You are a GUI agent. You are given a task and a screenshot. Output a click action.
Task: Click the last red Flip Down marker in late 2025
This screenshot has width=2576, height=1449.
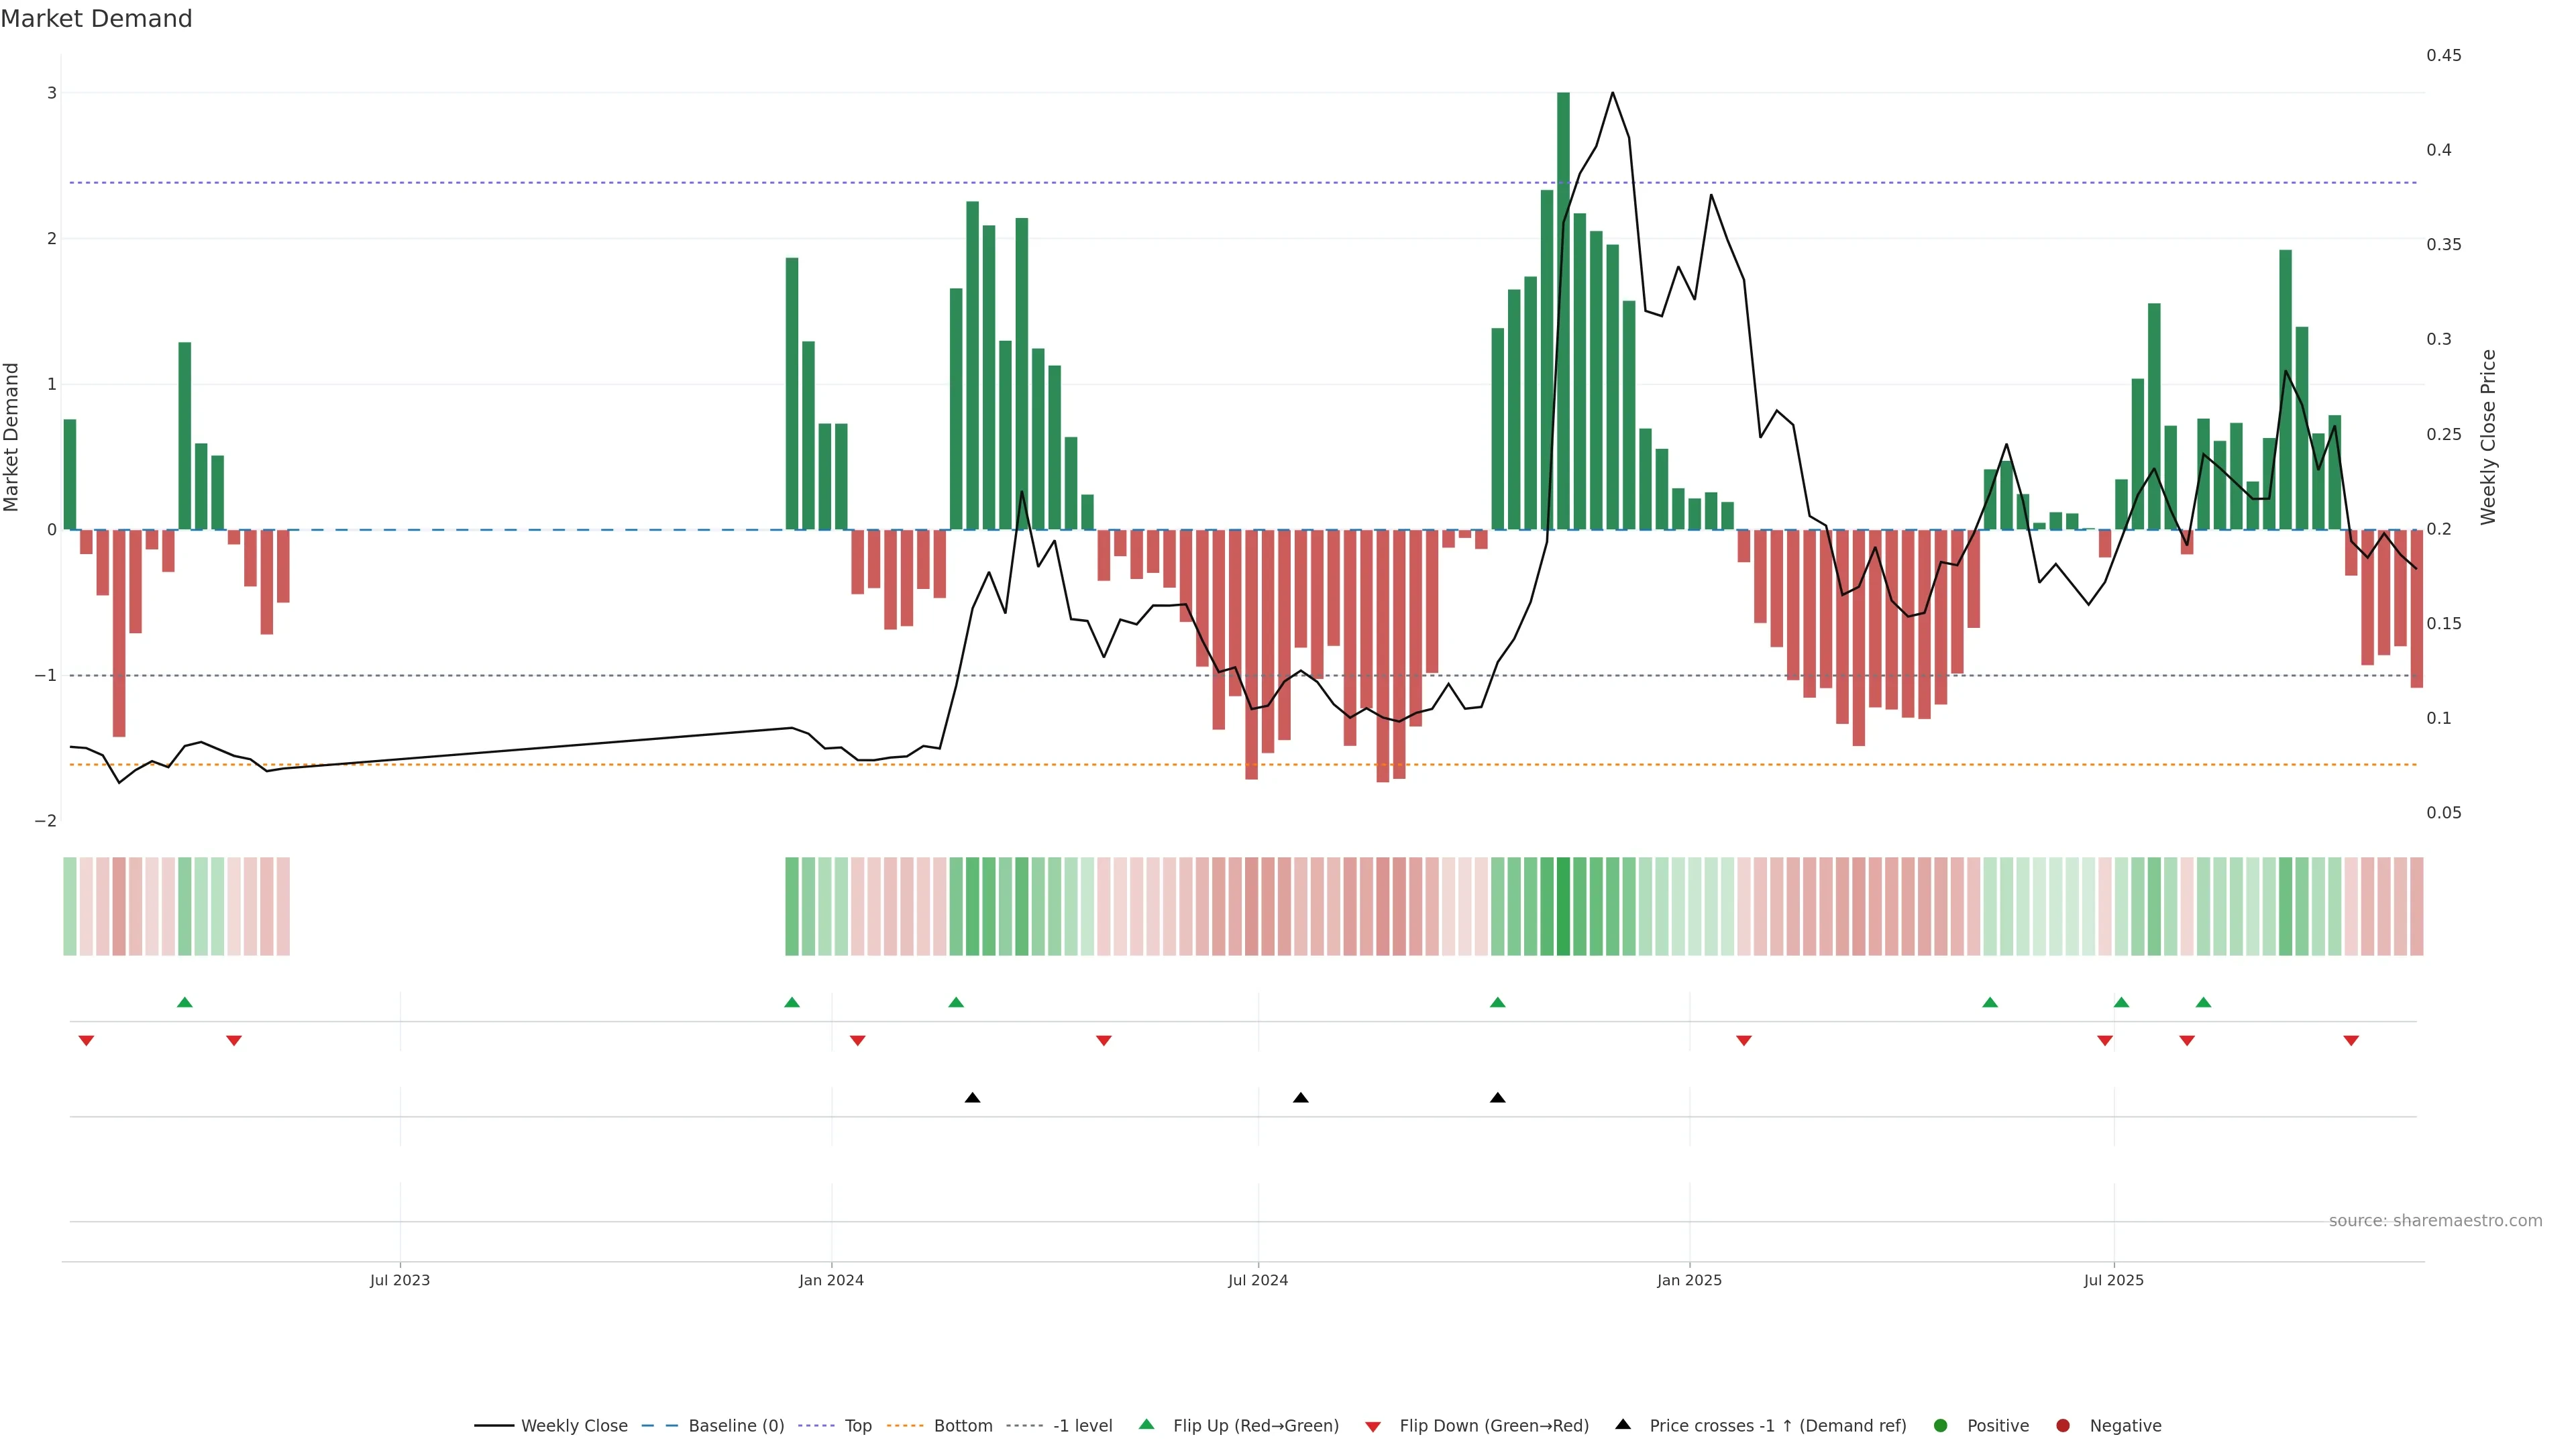2351,1041
